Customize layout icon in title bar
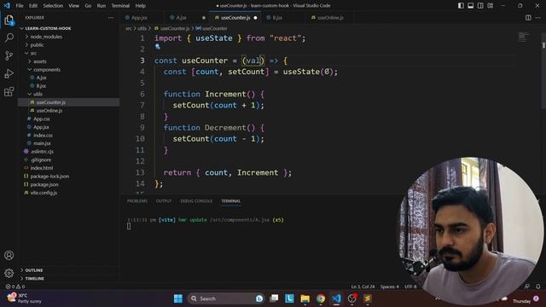The width and height of the screenshot is (546, 307). (490, 6)
